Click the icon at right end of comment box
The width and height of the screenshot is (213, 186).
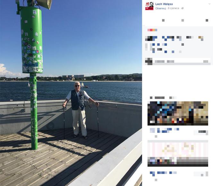pyautogui.click(x=206, y=61)
